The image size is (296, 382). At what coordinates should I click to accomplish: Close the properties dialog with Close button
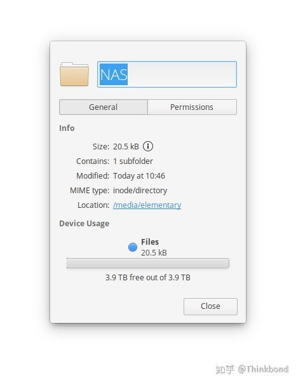point(210,306)
